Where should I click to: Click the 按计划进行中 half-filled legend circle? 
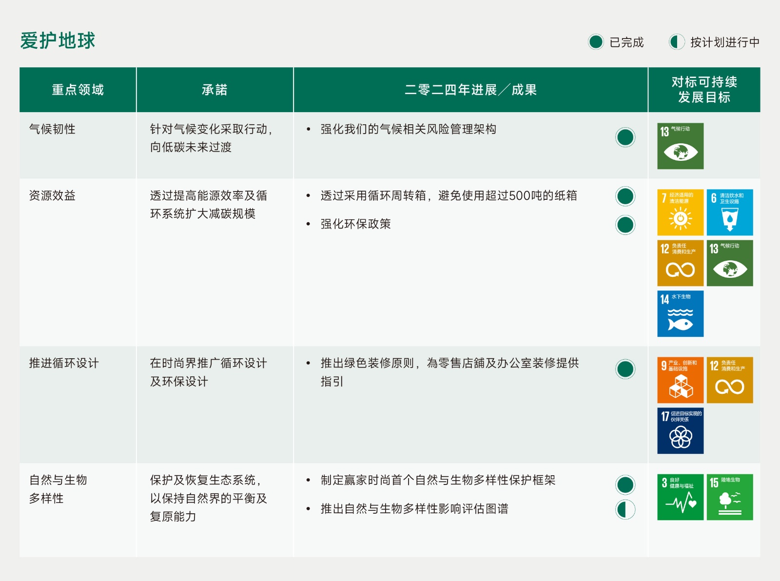click(x=677, y=42)
